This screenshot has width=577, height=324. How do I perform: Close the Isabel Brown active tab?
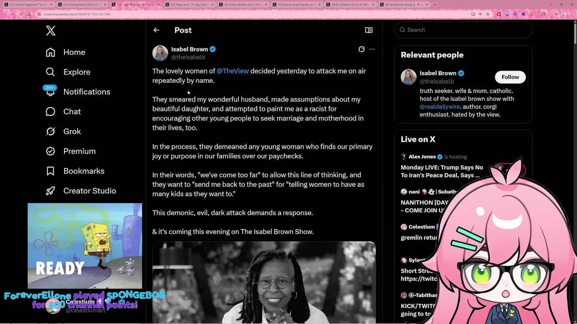(159, 4)
